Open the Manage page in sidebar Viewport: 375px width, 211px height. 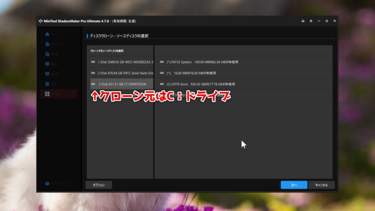pyautogui.click(x=47, y=74)
